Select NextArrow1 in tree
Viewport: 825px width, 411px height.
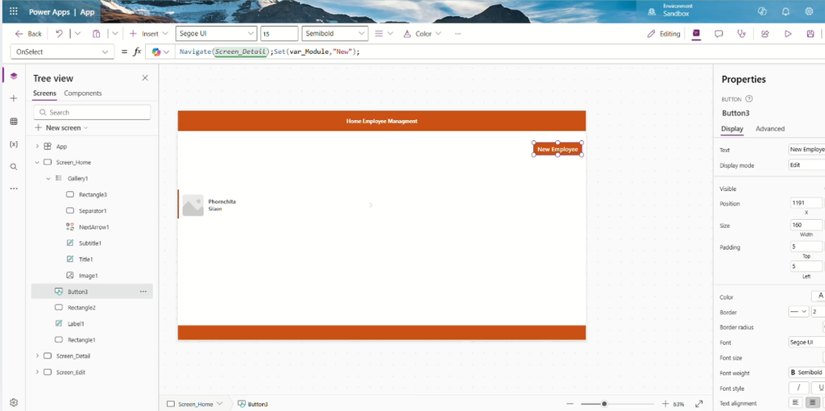point(93,227)
